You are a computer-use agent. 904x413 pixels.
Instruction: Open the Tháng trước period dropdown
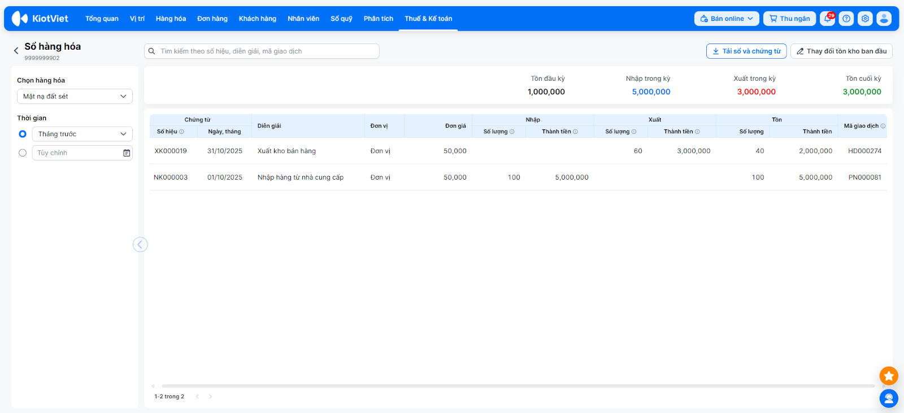tap(82, 134)
